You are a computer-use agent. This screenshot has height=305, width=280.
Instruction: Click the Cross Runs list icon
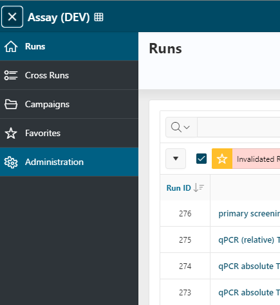(11, 75)
